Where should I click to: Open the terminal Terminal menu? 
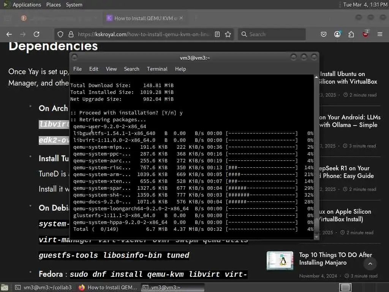pyautogui.click(x=157, y=69)
